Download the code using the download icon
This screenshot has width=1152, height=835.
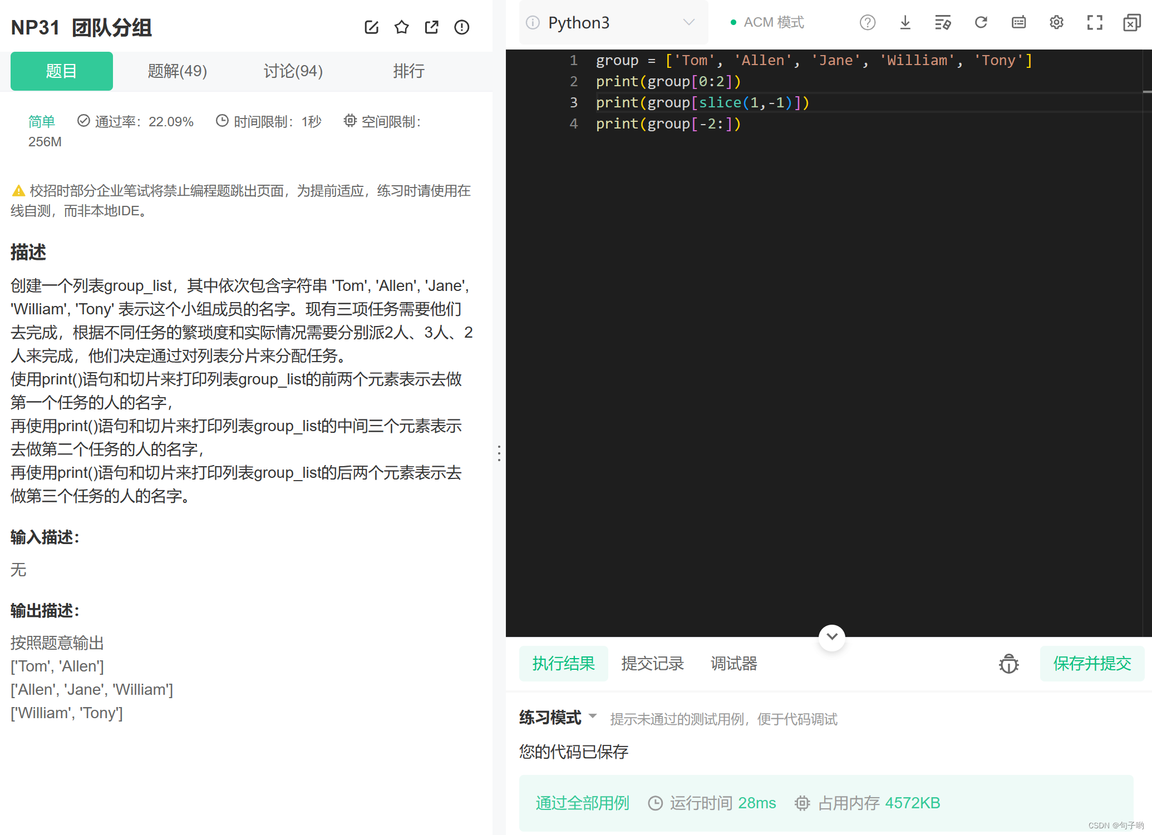(x=905, y=22)
